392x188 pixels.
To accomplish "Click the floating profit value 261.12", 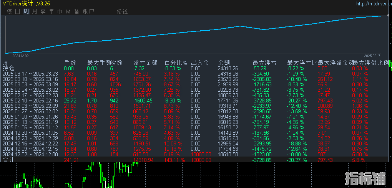I will click(325, 79).
